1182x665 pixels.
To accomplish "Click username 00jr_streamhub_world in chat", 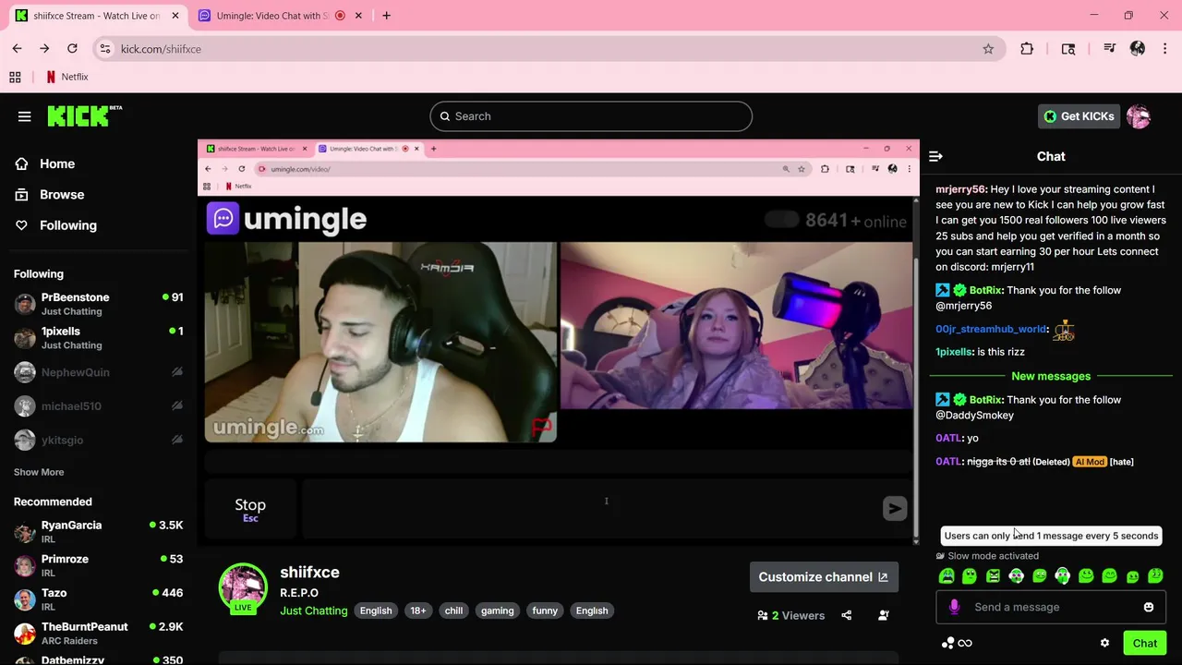I will click(x=991, y=329).
